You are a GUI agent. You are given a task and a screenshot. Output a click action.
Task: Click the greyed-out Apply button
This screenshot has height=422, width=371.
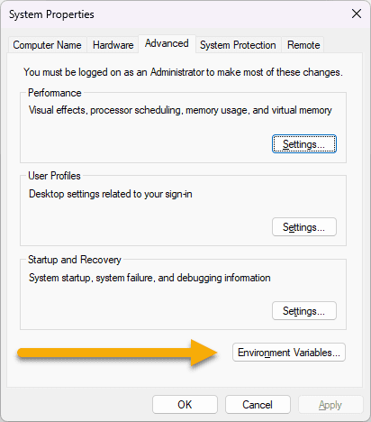click(330, 405)
